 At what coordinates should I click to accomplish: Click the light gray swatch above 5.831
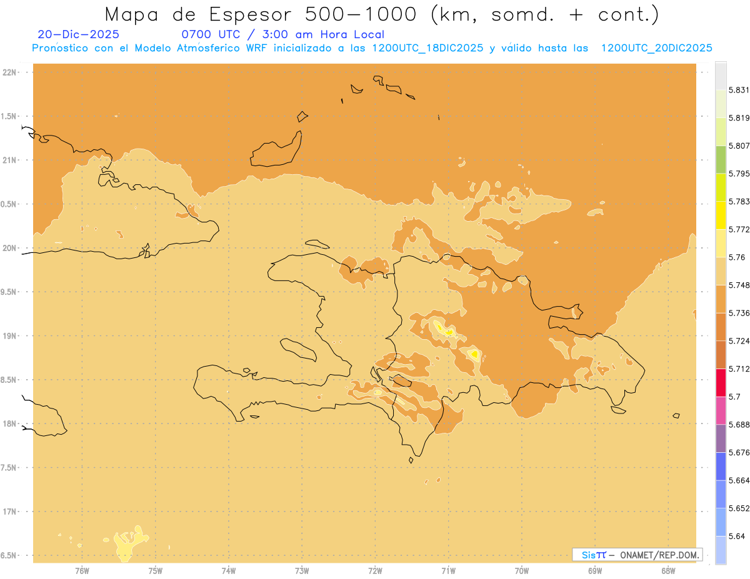tap(721, 76)
